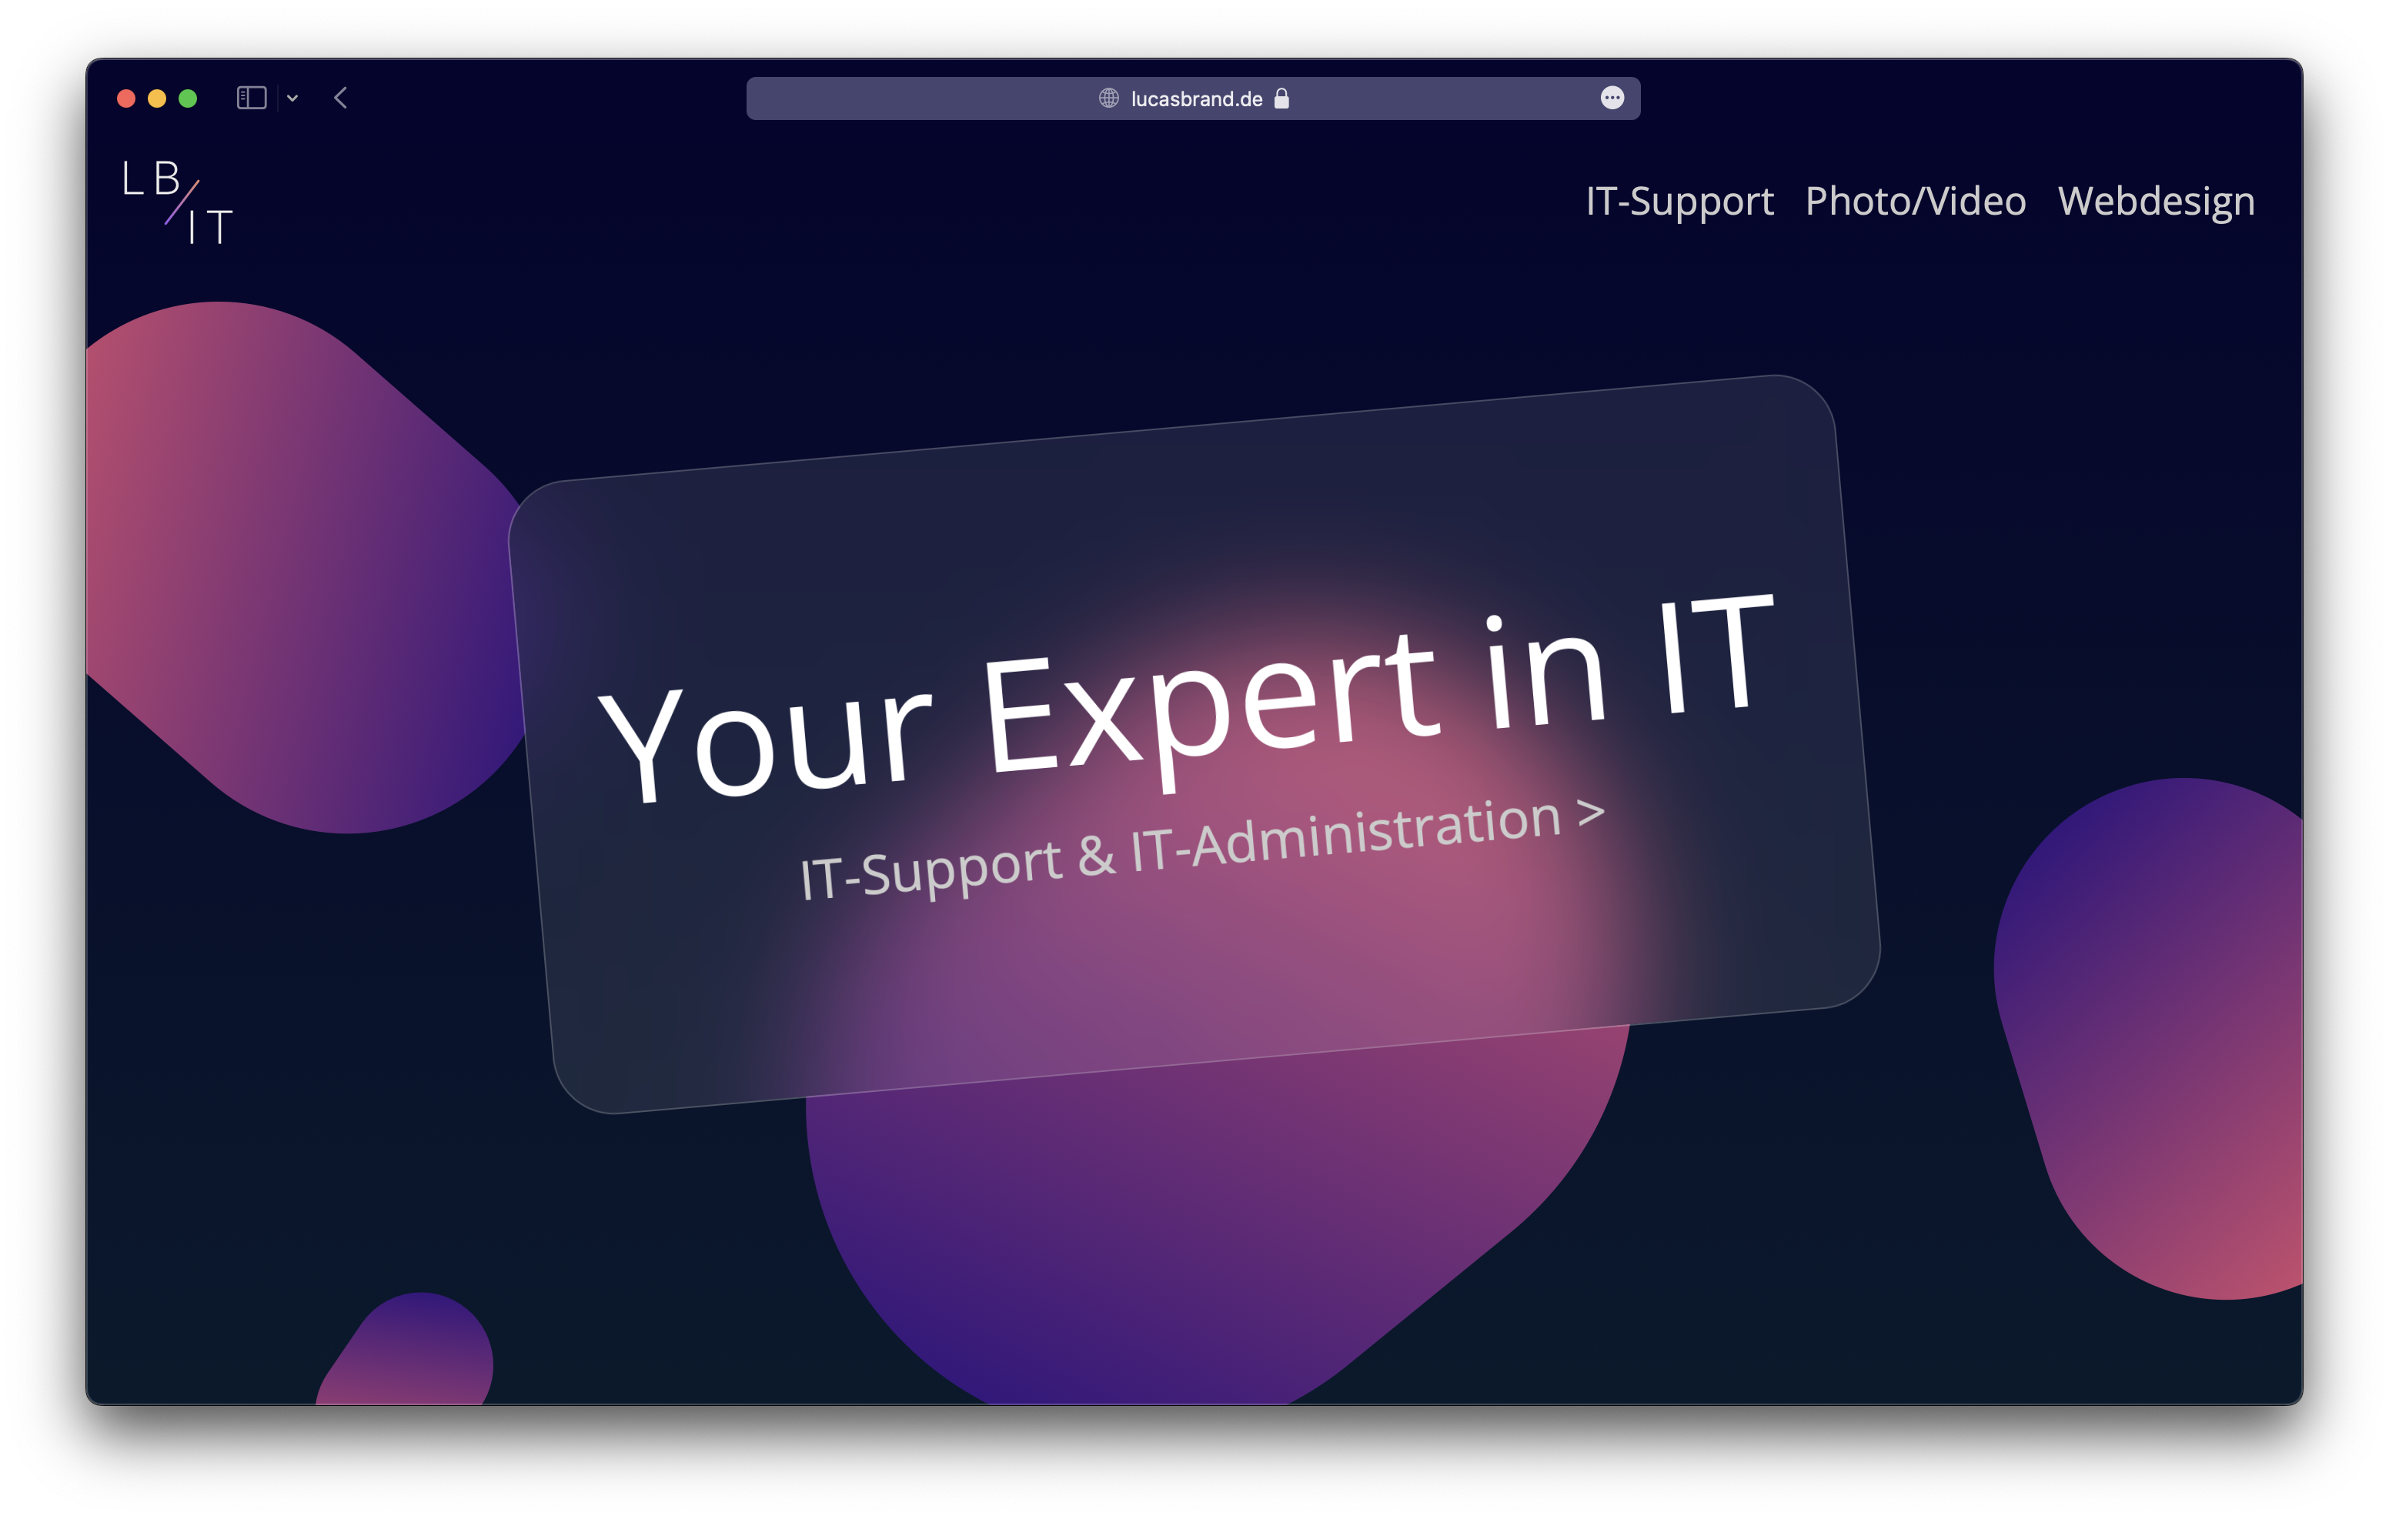
Task: Minimize the window with the yellow button
Action: coord(157,98)
